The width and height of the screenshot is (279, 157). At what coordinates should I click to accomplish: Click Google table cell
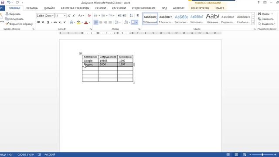click(x=90, y=61)
